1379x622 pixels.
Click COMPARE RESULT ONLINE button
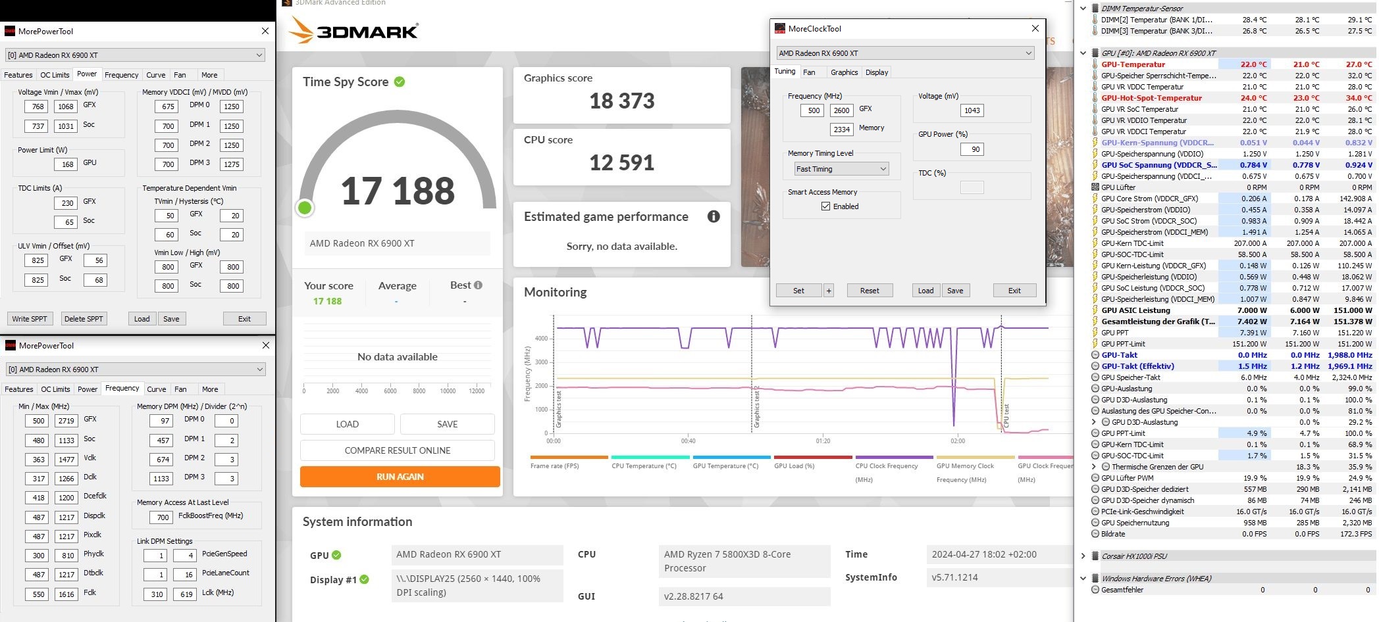[x=398, y=450]
